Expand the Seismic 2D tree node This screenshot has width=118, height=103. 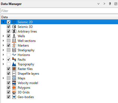click(x=3, y=22)
